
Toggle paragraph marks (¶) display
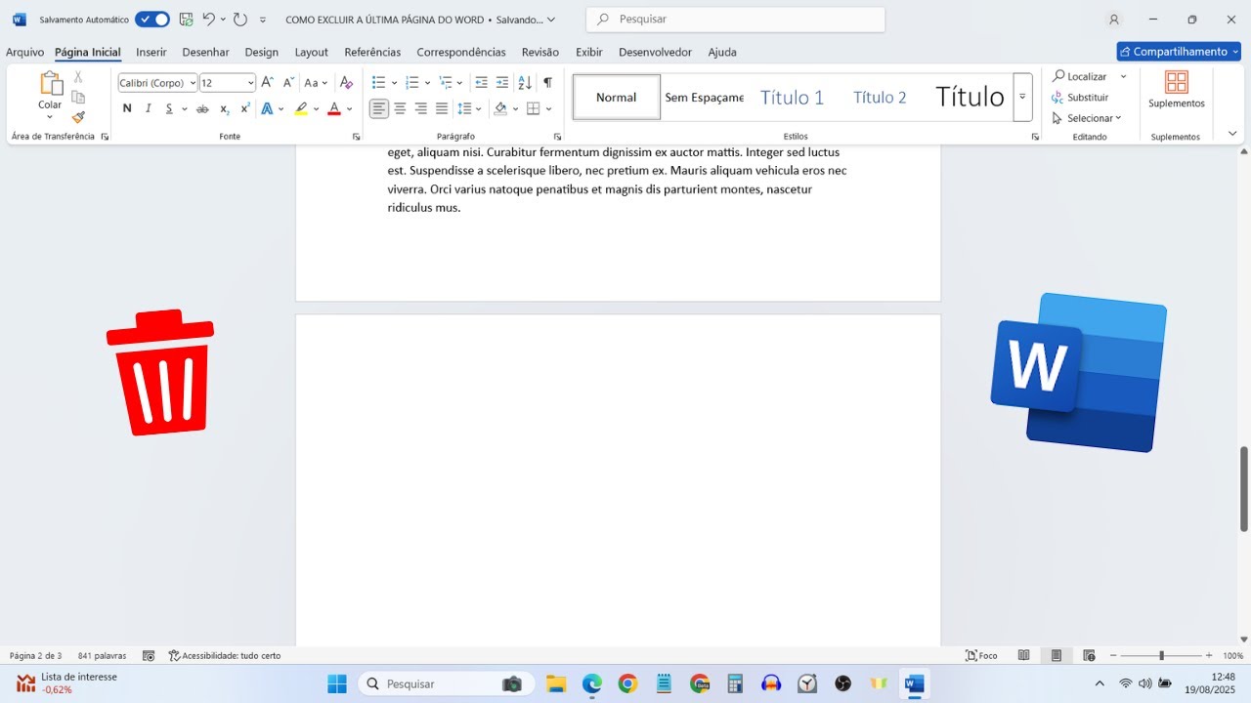click(x=547, y=83)
